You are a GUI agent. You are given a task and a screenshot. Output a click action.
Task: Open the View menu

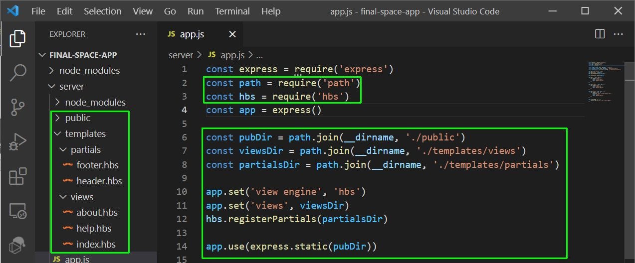tap(143, 11)
